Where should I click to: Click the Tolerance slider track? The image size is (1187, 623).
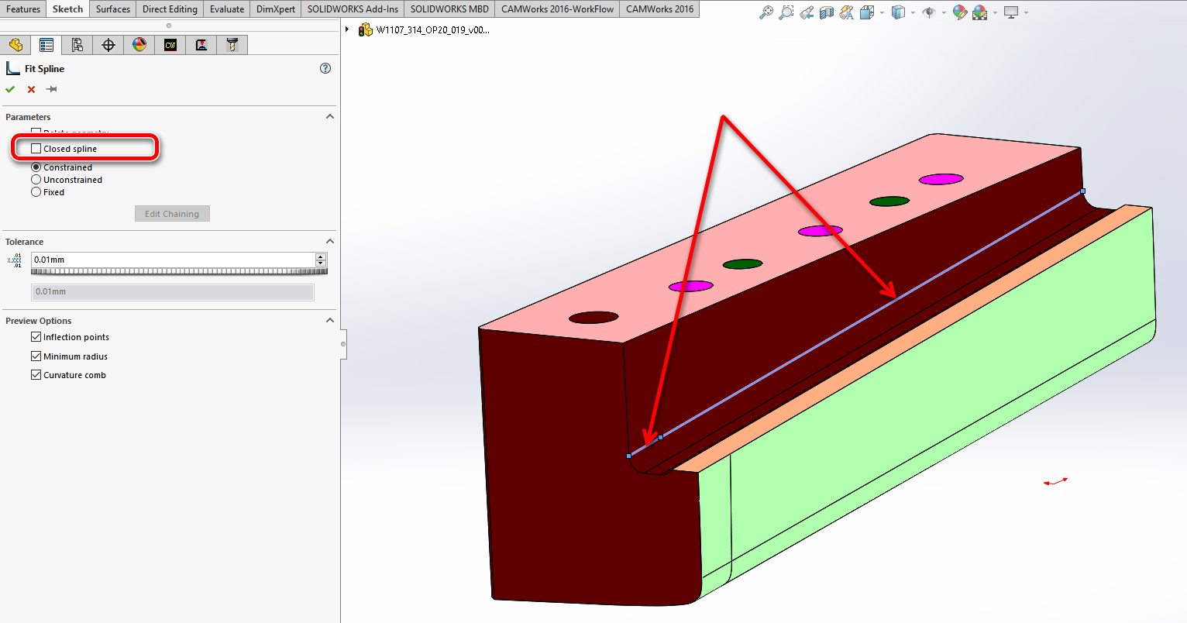pos(178,271)
